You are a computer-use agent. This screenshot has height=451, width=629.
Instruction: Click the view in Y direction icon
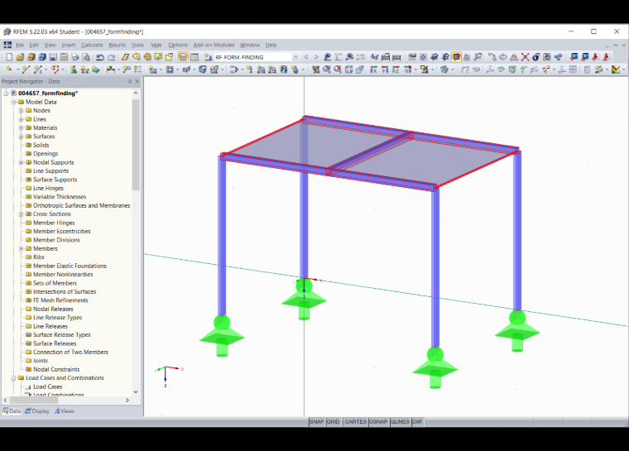tap(385, 70)
